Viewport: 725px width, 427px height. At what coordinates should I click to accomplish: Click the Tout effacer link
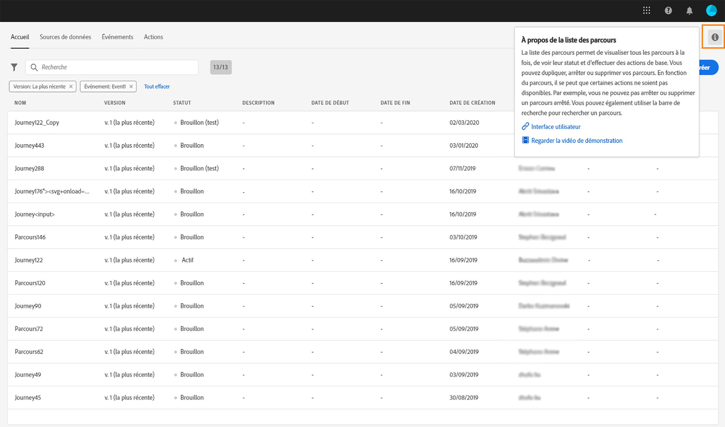coord(157,86)
